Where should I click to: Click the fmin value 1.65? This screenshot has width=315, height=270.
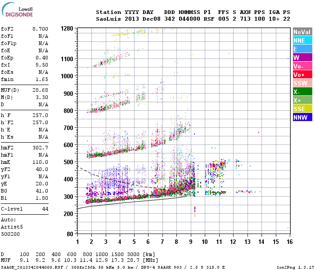tap(42, 79)
